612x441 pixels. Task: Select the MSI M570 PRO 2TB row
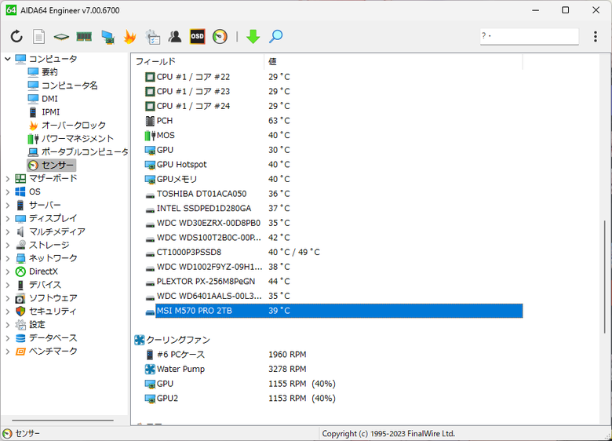tap(333, 311)
